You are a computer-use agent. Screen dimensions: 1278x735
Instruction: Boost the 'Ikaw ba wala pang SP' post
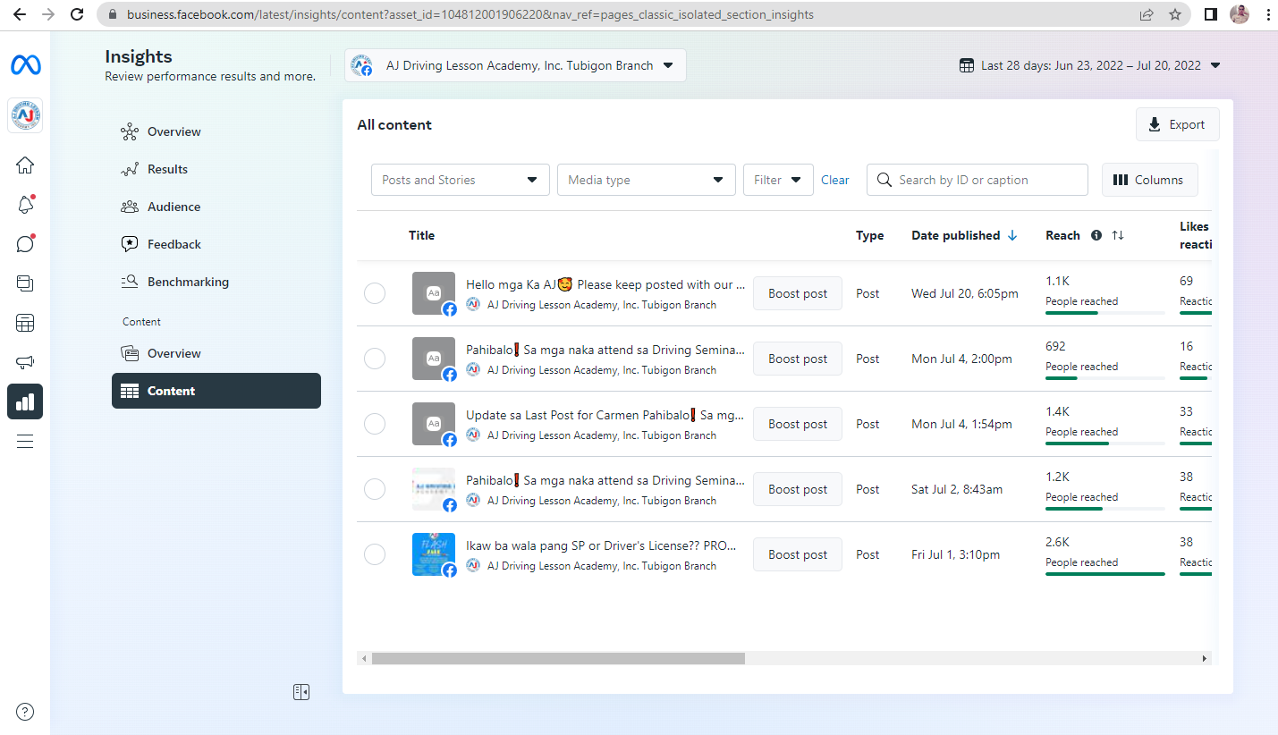[x=798, y=554]
